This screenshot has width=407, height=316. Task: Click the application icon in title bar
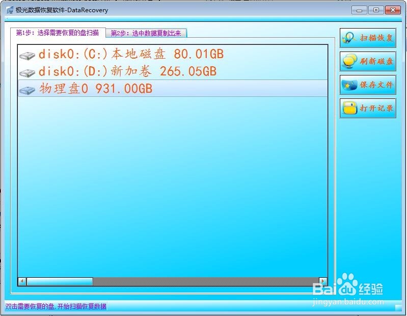[10, 10]
